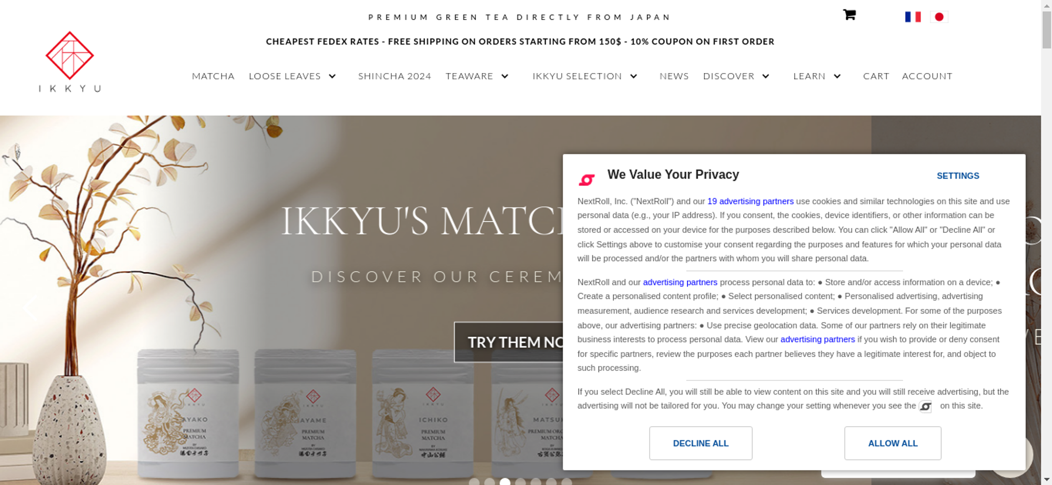This screenshot has width=1052, height=485.
Task: Switch language with the Japanese flag
Action: pyautogui.click(x=939, y=17)
